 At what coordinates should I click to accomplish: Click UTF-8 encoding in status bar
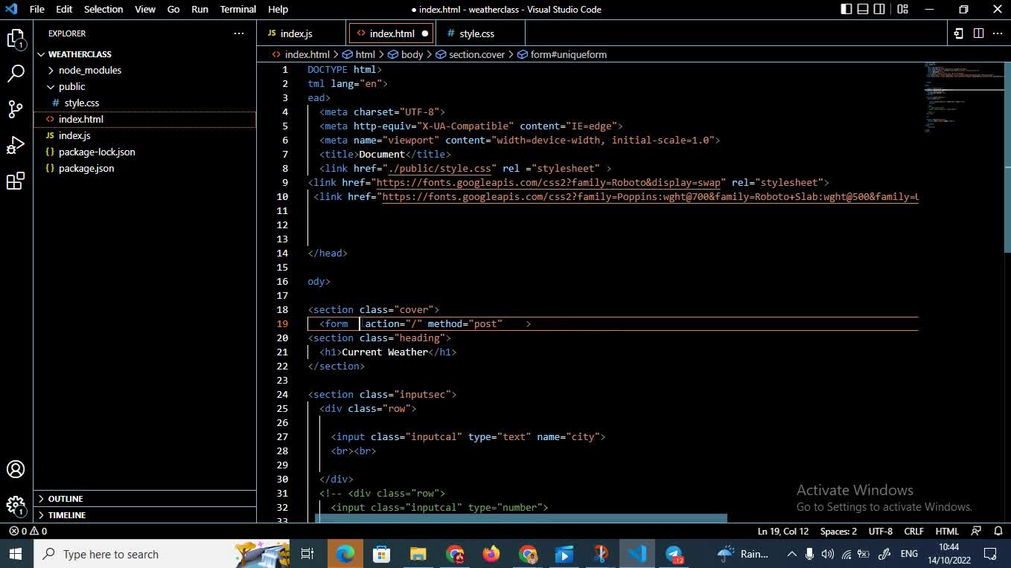(x=880, y=531)
